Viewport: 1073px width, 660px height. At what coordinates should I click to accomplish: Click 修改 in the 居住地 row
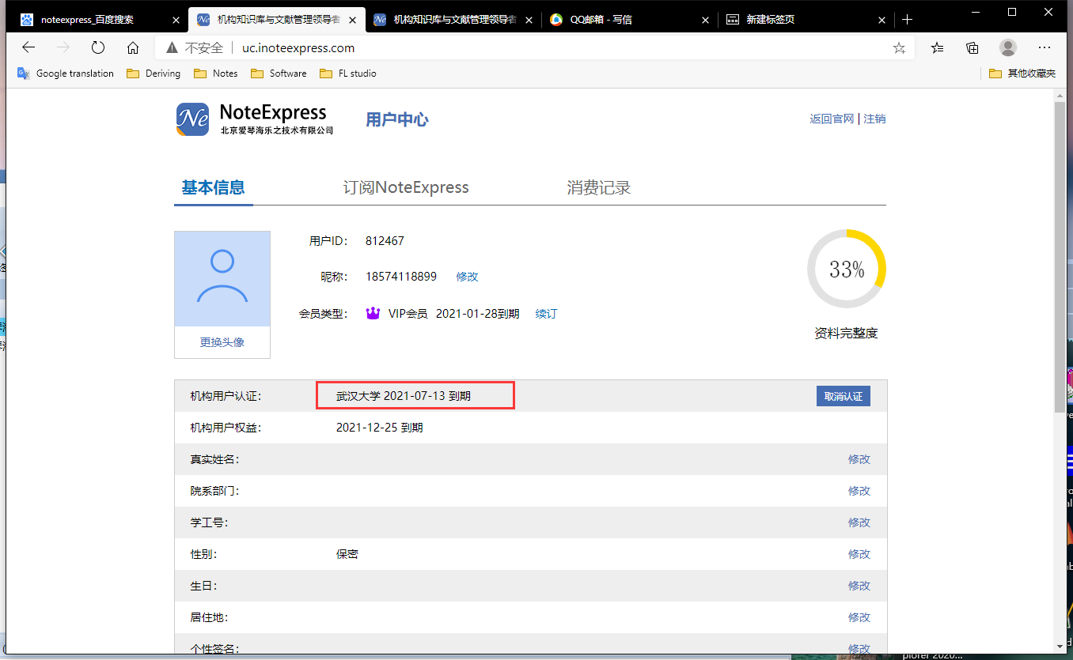pos(859,617)
